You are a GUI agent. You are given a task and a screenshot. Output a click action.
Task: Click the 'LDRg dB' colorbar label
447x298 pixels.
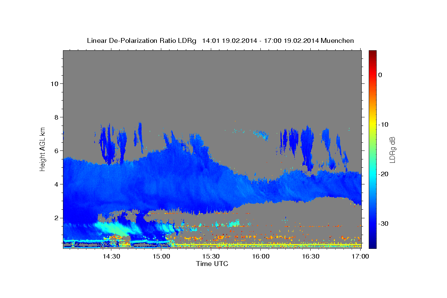pyautogui.click(x=392, y=150)
